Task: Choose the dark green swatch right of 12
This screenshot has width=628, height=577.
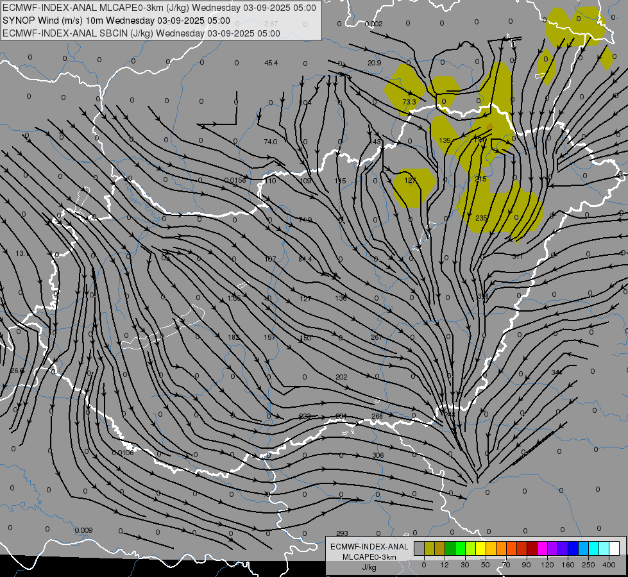Action: point(450,549)
